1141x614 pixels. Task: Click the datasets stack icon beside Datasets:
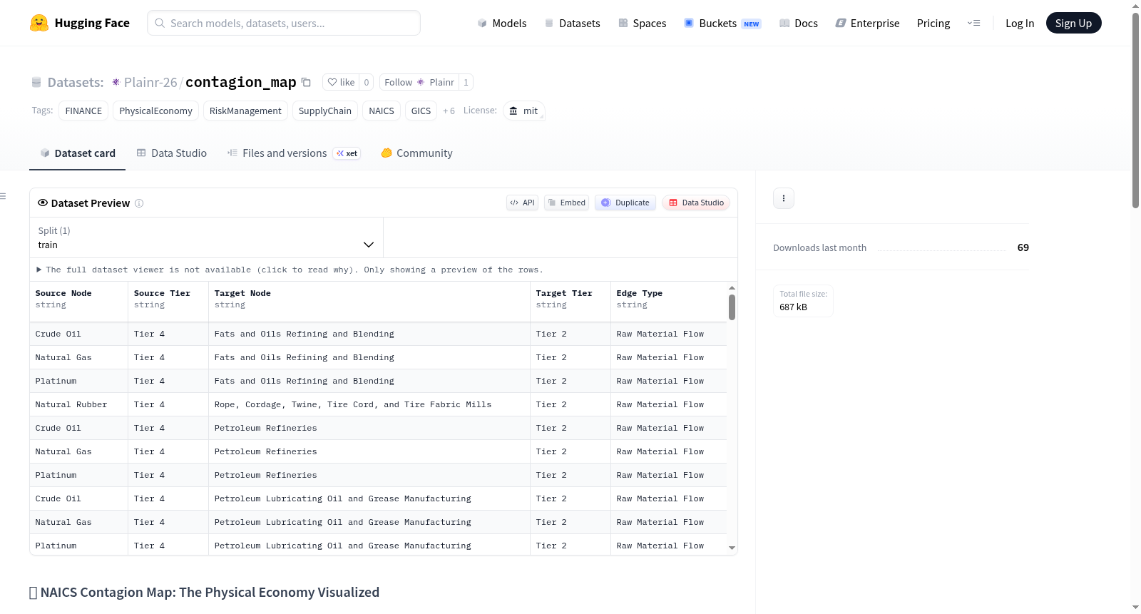point(36,82)
